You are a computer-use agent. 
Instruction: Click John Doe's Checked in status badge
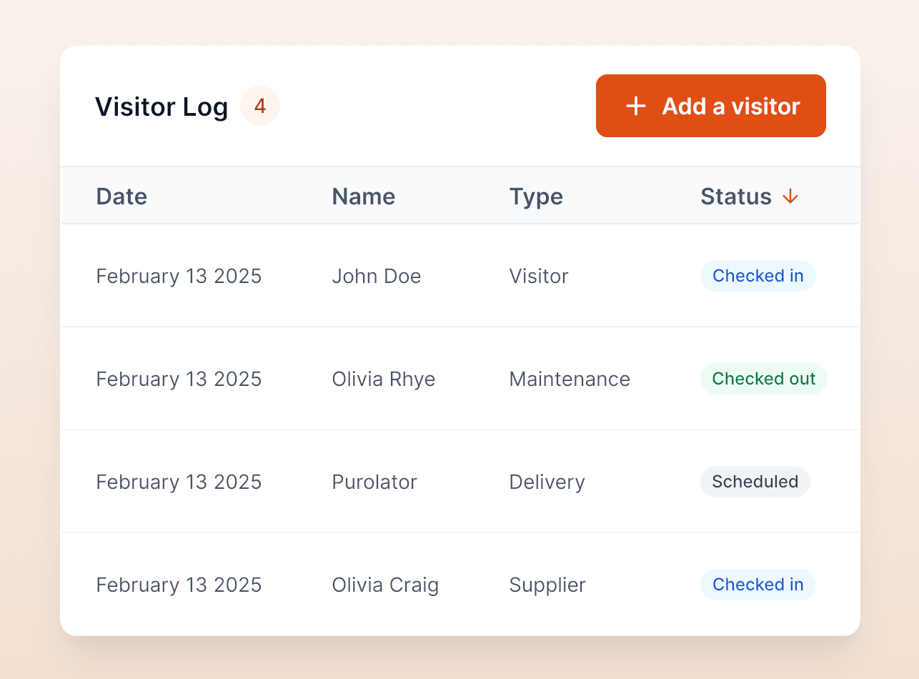(x=757, y=276)
